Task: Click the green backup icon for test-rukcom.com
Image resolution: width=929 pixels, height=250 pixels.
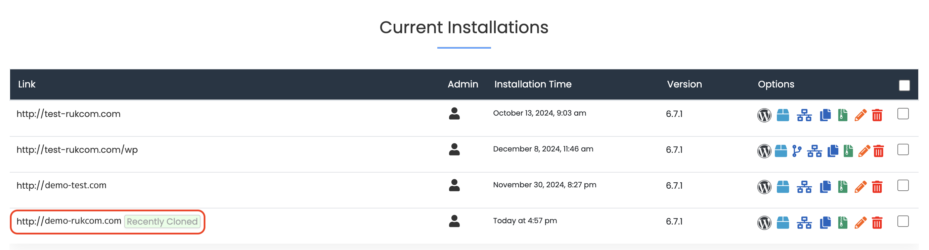Action: (842, 115)
